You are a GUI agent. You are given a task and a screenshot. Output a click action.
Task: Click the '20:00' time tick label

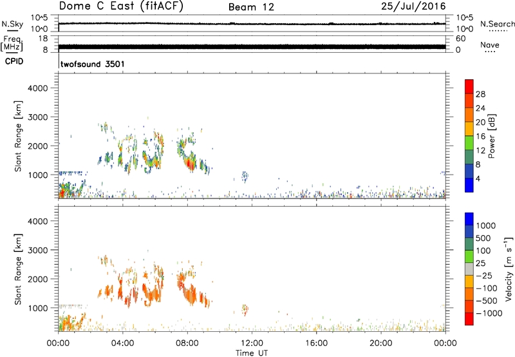click(x=381, y=343)
